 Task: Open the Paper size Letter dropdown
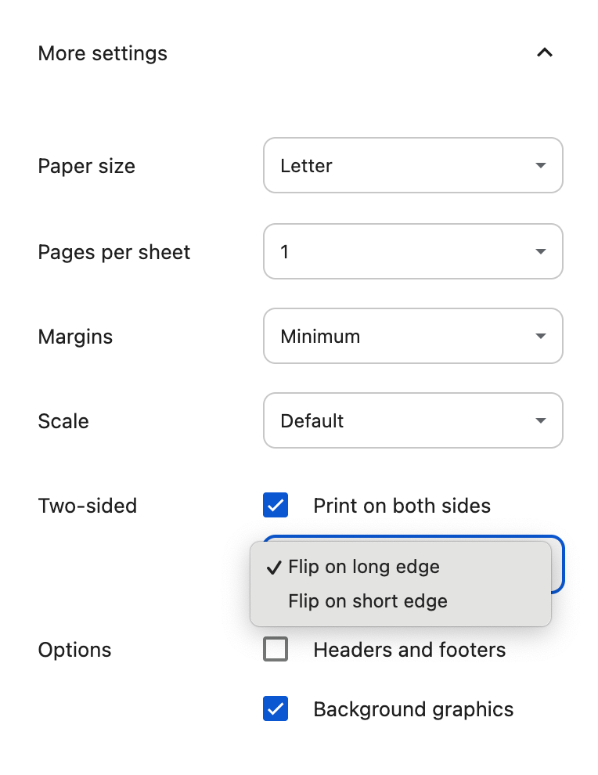coord(412,166)
